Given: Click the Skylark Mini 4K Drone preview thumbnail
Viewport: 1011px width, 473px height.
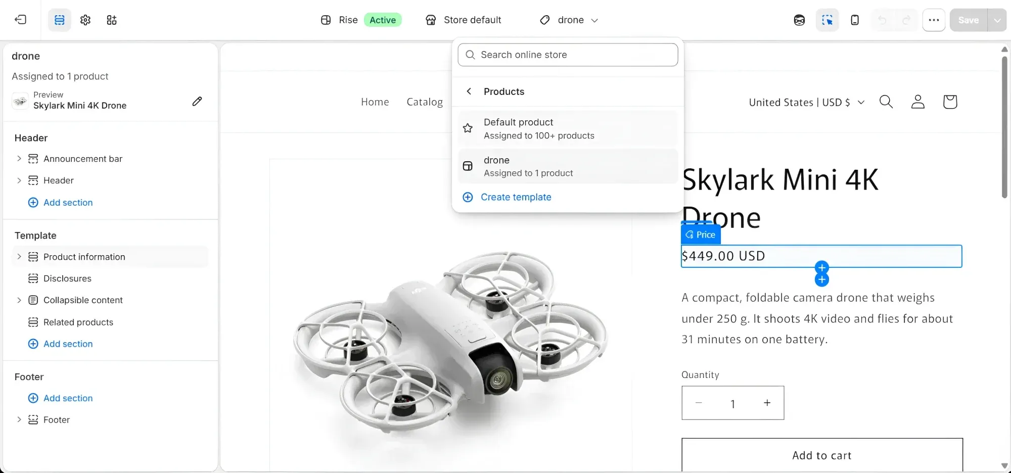Looking at the screenshot, I should coord(20,101).
